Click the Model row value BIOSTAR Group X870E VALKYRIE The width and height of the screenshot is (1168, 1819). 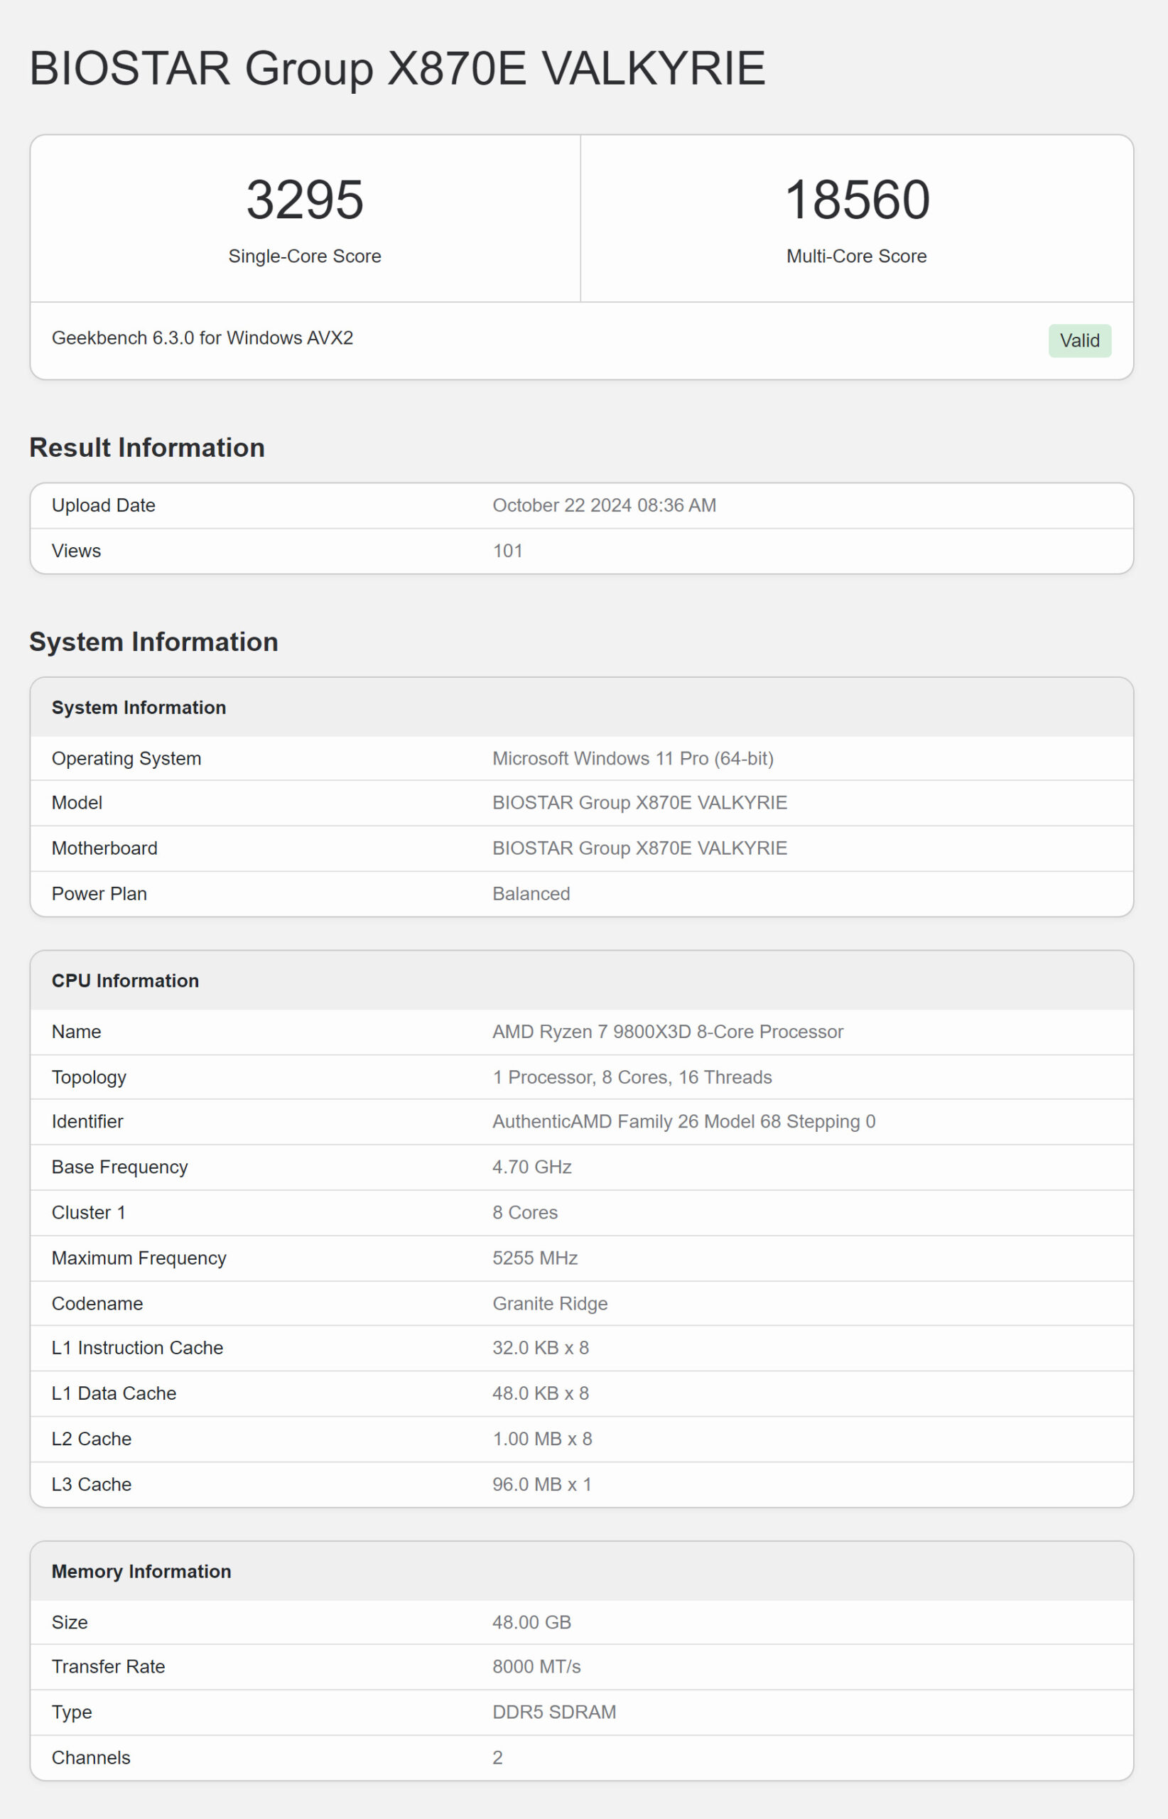tap(640, 802)
